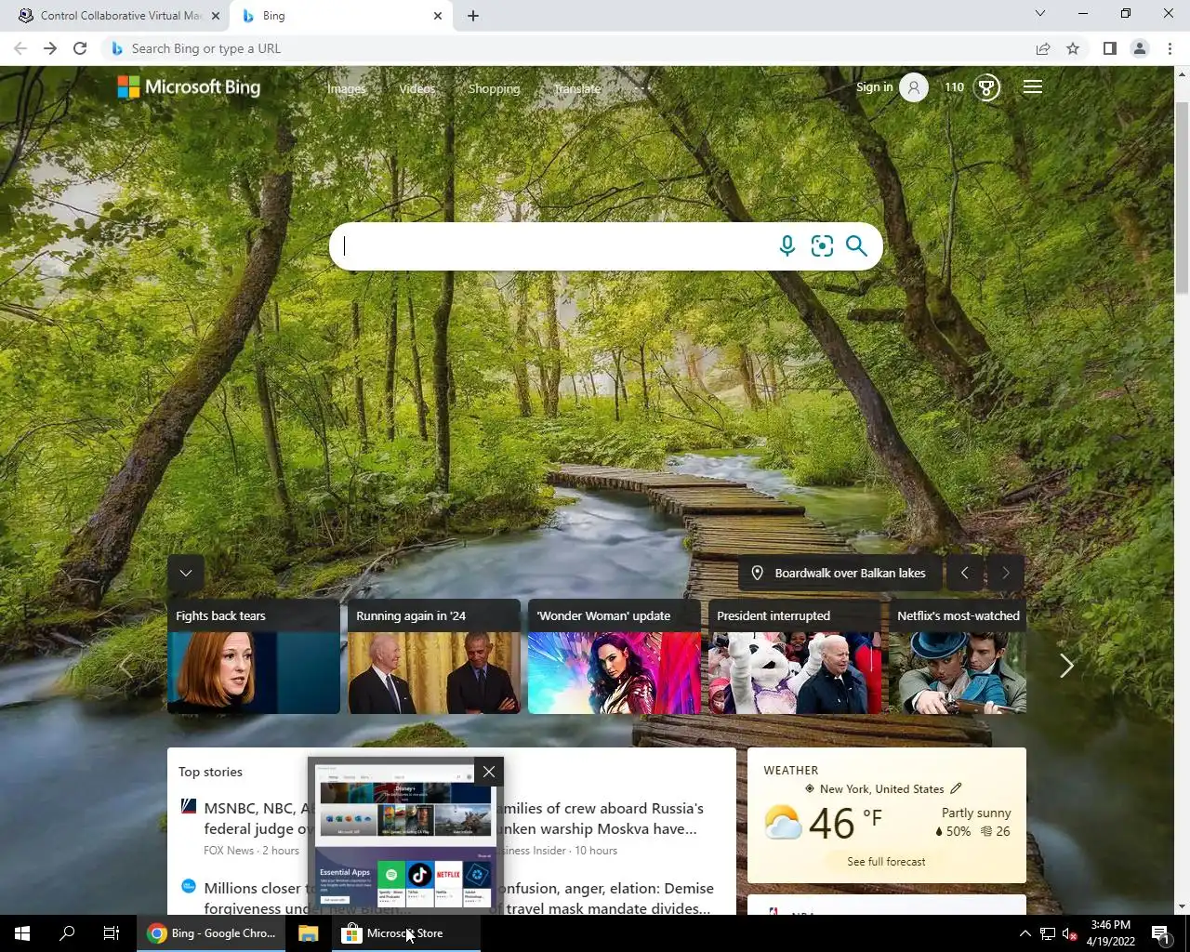Click the microphone voice search icon
Viewport: 1190px width, 952px height.
point(787,245)
